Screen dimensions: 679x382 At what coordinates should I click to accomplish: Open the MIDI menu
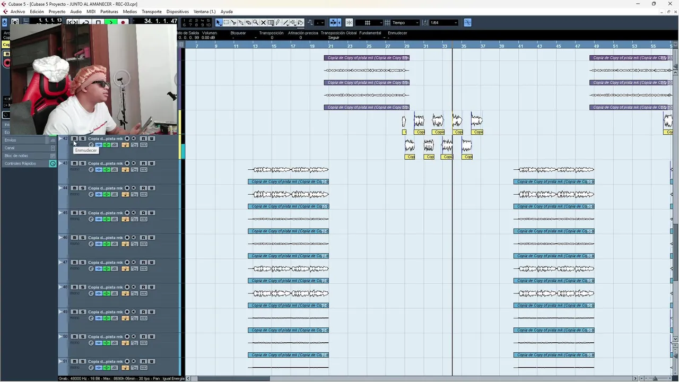coord(91,12)
